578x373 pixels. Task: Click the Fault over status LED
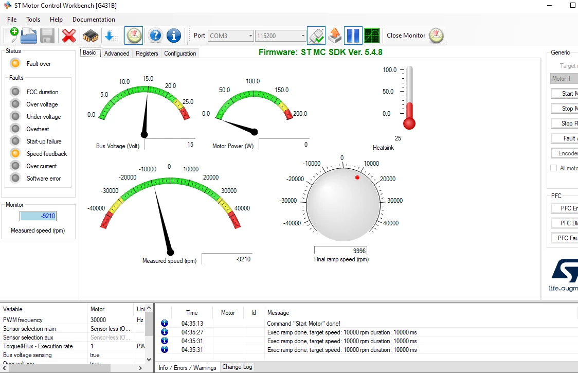[x=15, y=63]
